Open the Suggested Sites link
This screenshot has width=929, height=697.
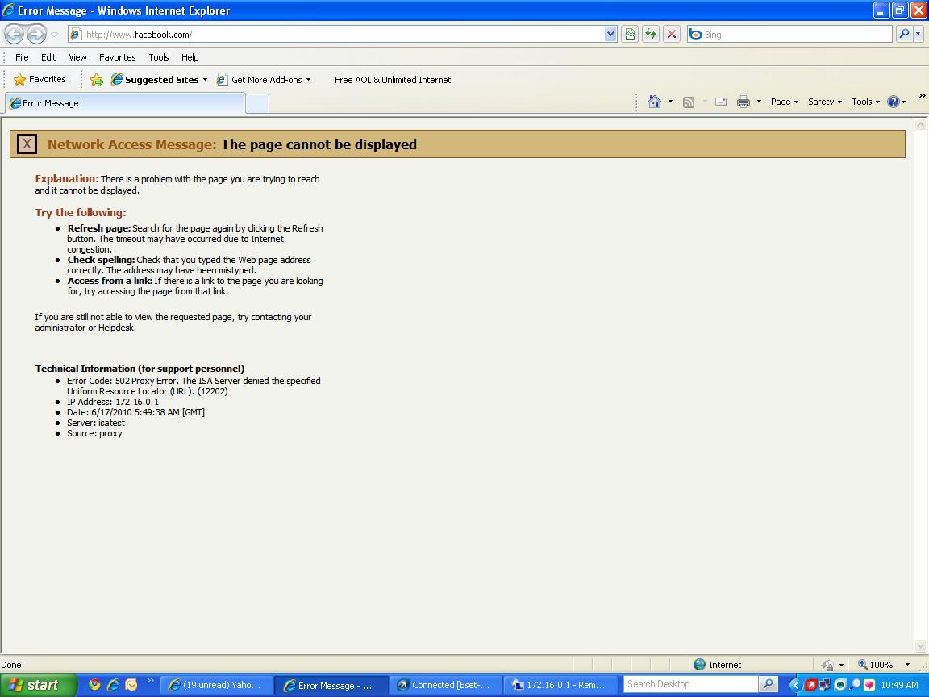(155, 79)
